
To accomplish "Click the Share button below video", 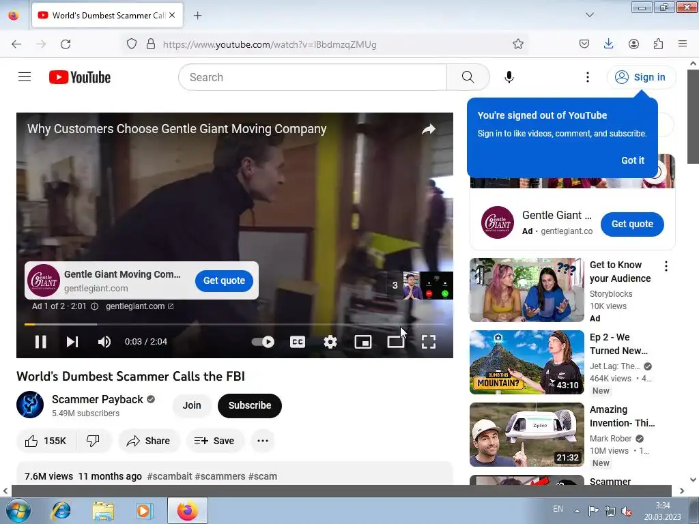I will click(148, 441).
